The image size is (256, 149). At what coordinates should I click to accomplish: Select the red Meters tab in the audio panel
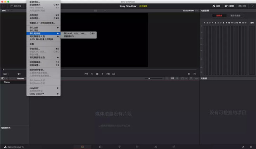coord(219,16)
